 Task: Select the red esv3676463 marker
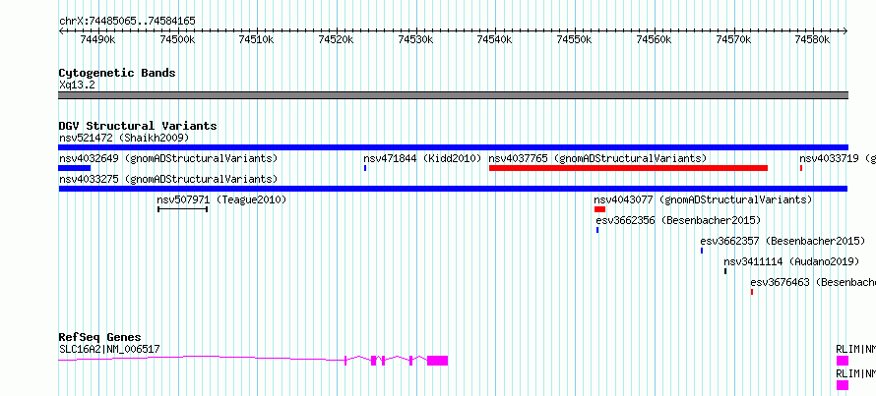click(752, 292)
